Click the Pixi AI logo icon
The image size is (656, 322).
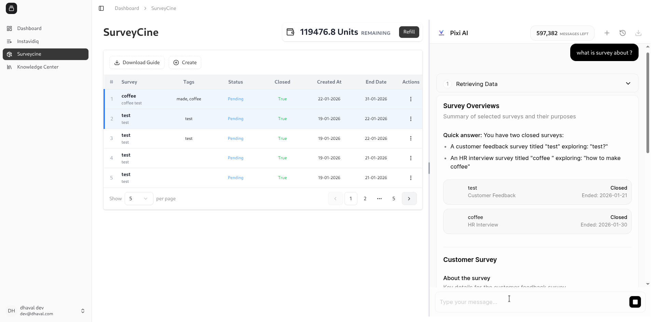point(441,33)
